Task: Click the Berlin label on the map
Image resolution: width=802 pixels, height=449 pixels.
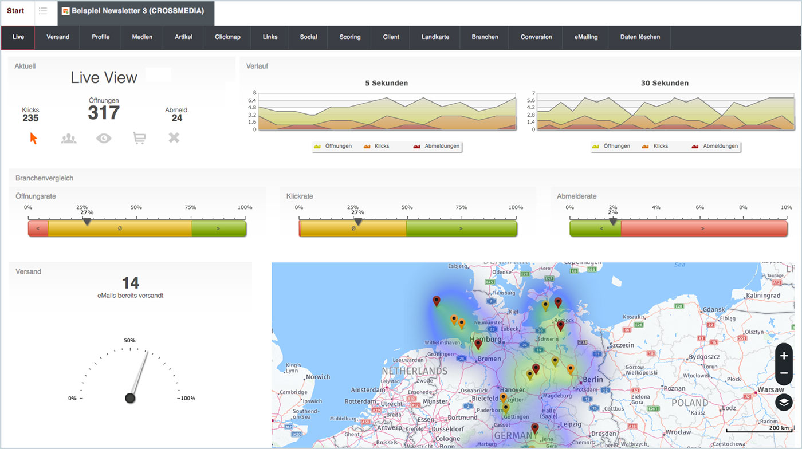Action: [x=594, y=380]
